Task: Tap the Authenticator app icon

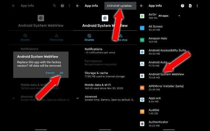Action: point(142,124)
